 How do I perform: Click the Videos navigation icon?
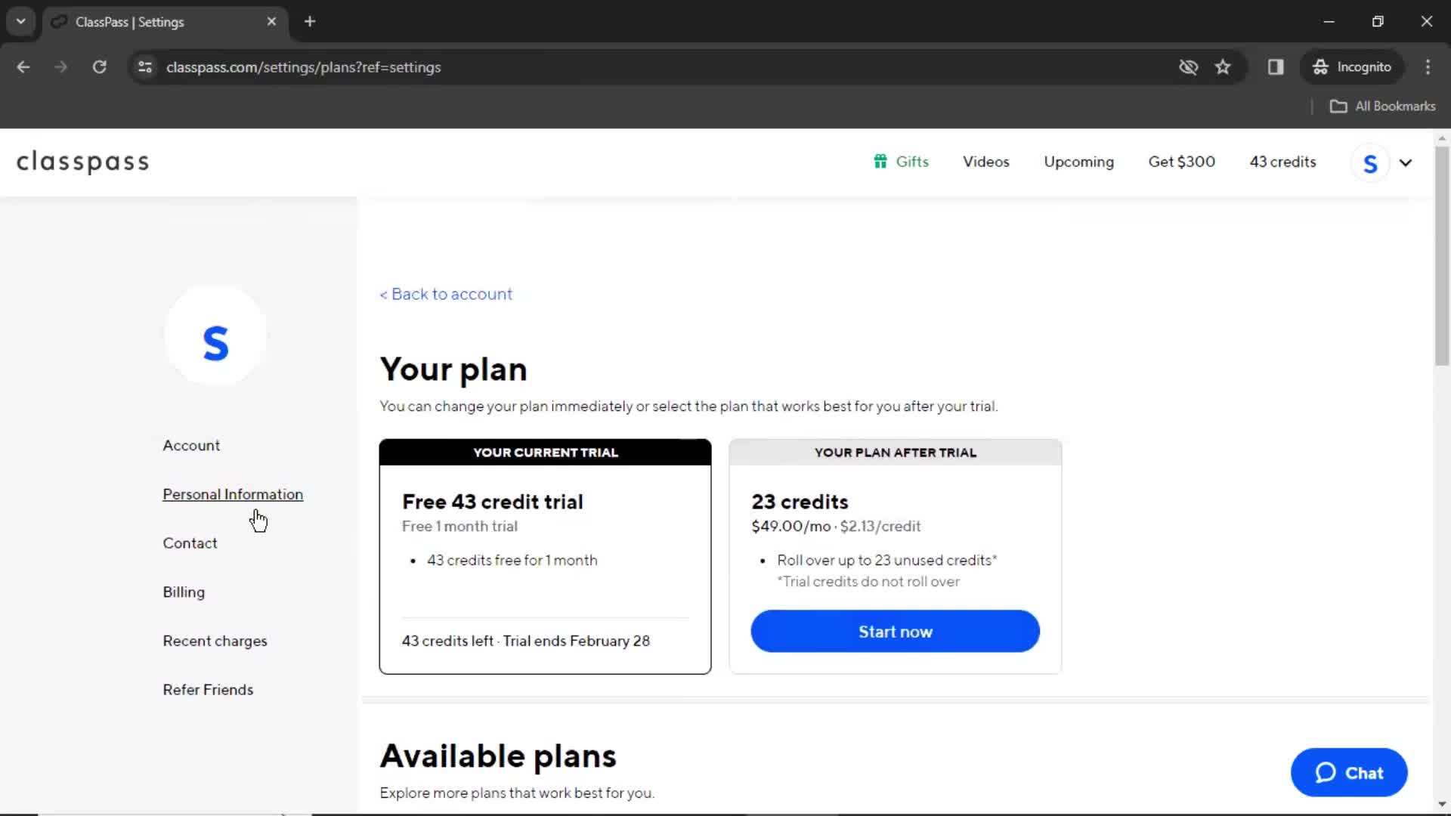coord(985,162)
